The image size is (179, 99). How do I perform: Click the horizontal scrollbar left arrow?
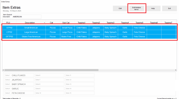(3, 70)
